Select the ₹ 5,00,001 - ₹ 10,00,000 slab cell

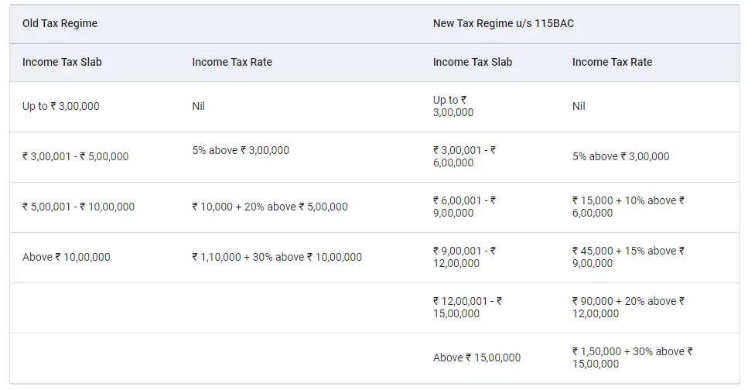78,207
